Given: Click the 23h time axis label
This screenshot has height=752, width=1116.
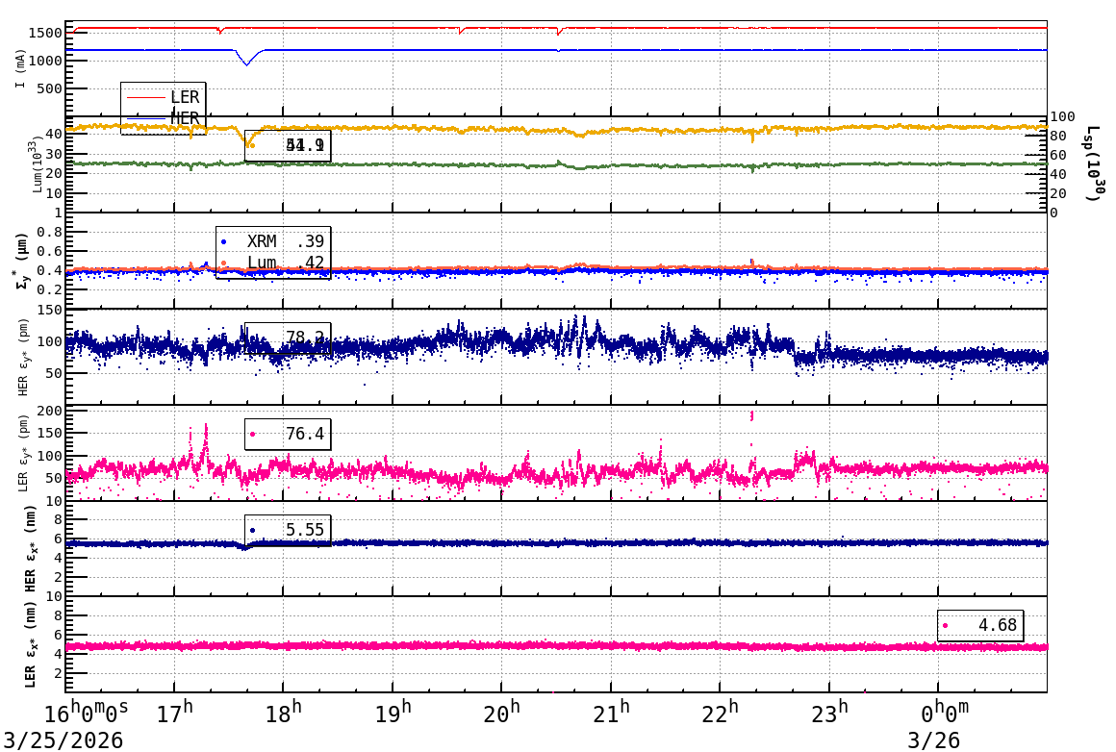Looking at the screenshot, I should pyautogui.click(x=829, y=713).
